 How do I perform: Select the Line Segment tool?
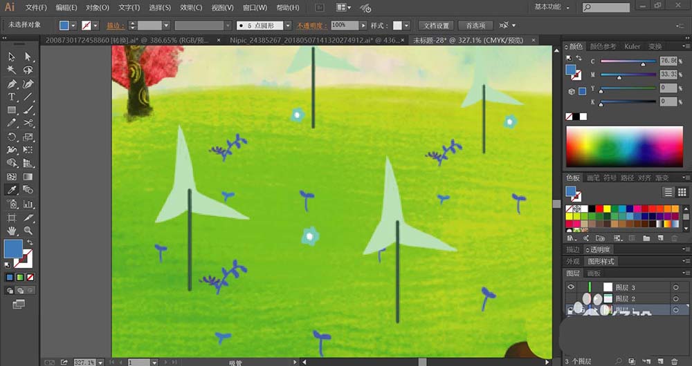click(28, 97)
